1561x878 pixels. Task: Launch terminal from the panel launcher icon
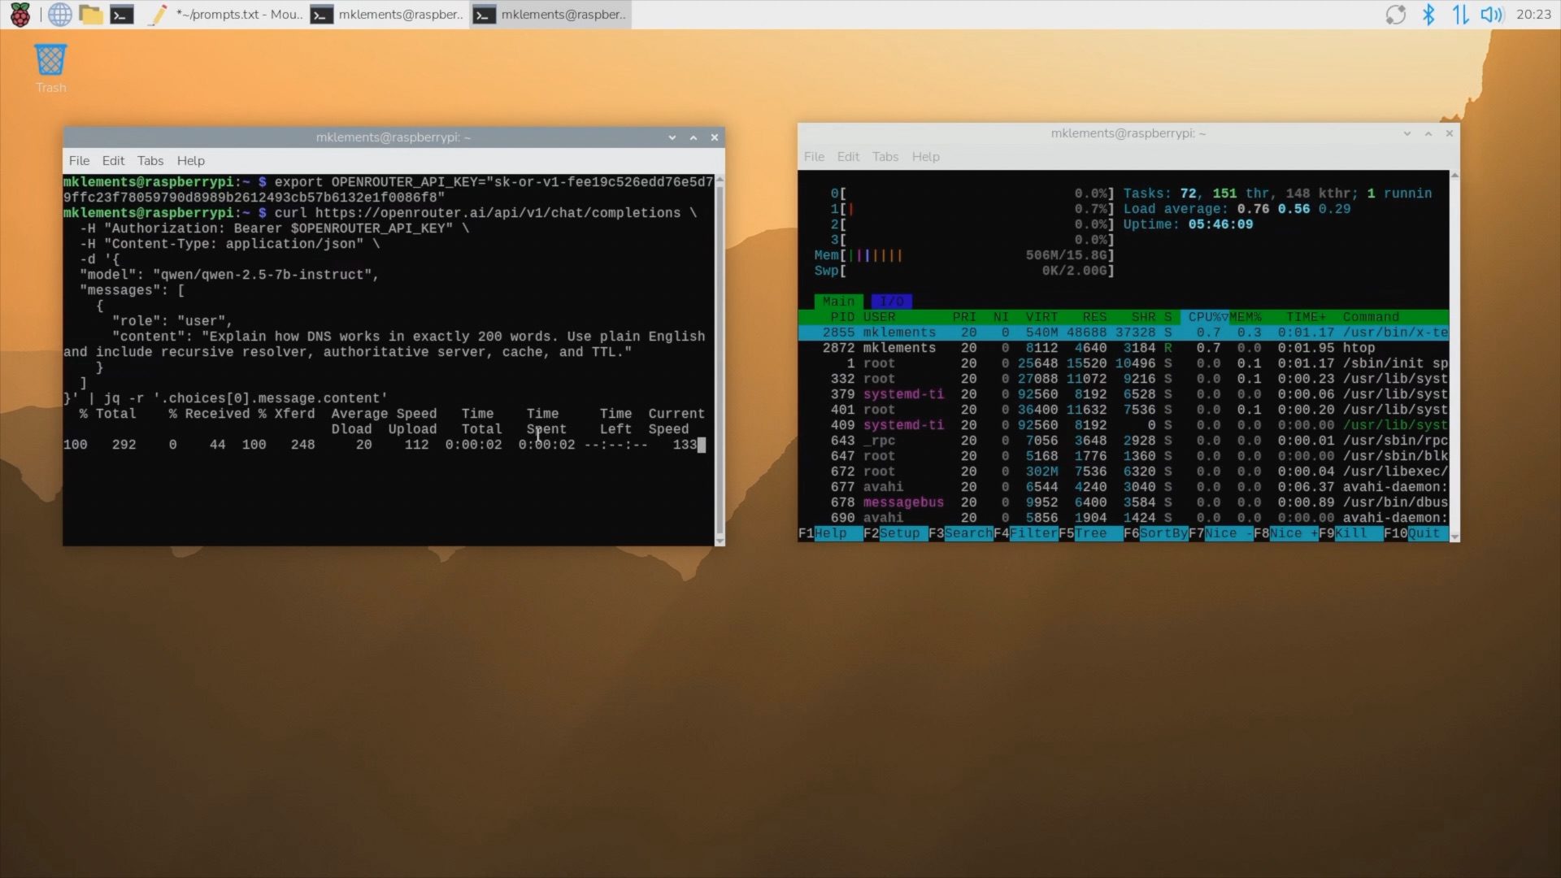click(122, 15)
